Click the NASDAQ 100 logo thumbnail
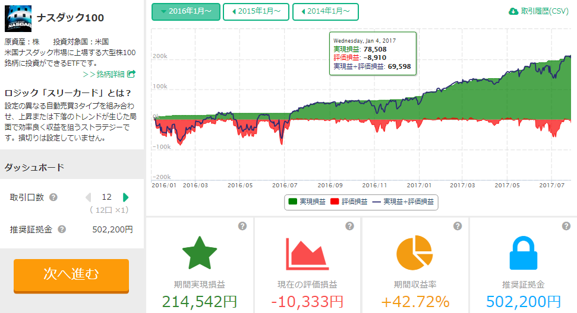 pos(18,19)
